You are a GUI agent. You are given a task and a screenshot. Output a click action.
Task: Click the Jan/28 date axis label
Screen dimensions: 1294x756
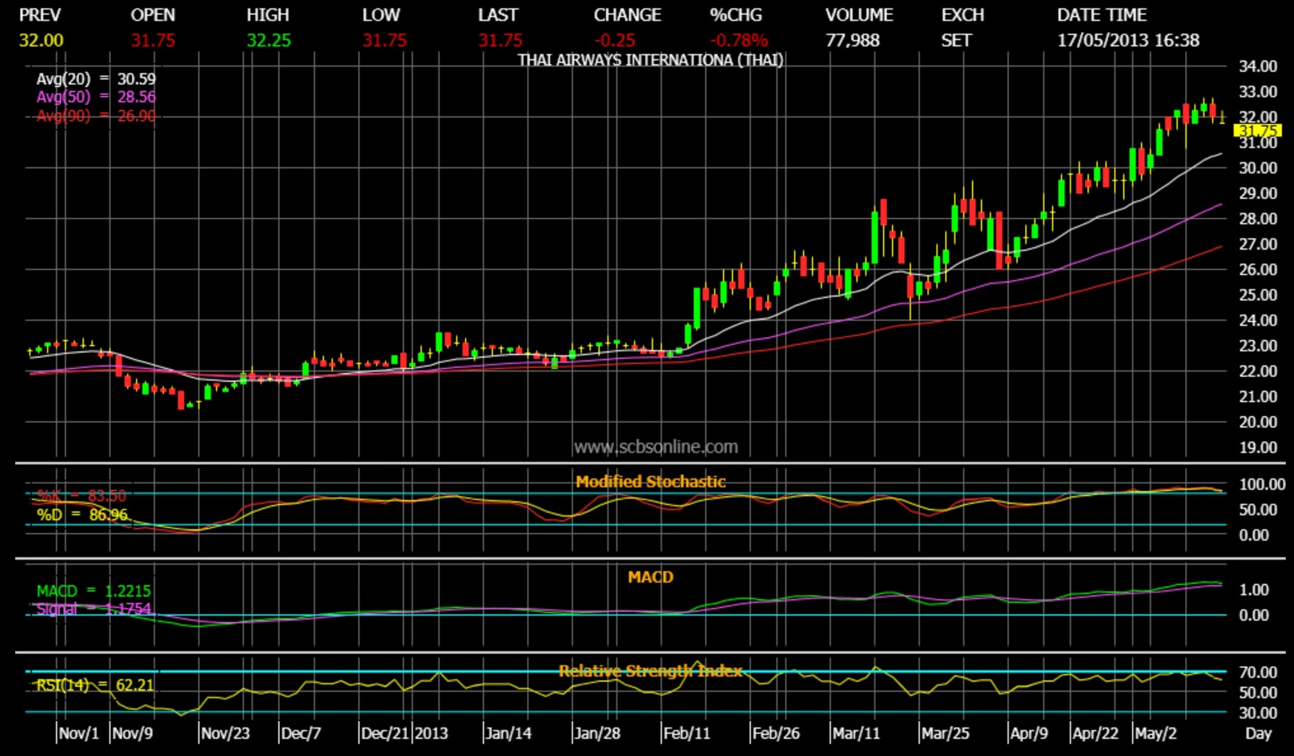coord(597,733)
